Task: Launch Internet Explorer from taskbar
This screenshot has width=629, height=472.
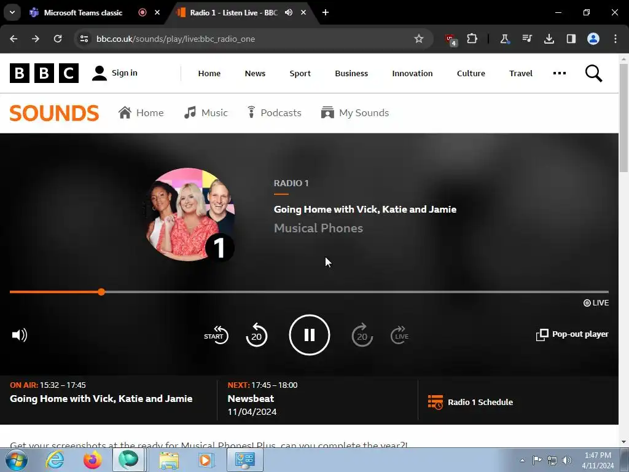Action: [x=55, y=460]
